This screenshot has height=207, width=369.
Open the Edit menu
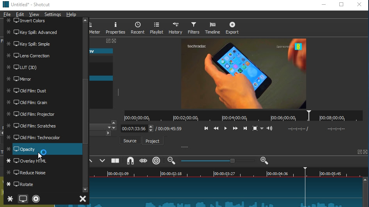tap(20, 14)
